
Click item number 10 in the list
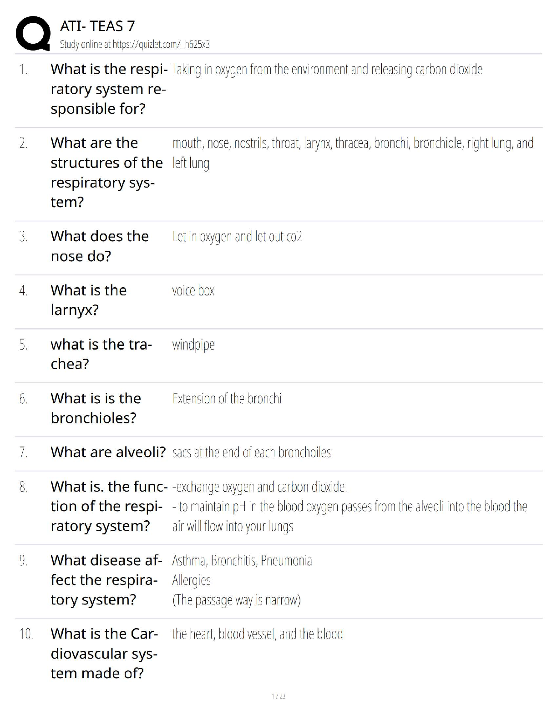coord(26,634)
